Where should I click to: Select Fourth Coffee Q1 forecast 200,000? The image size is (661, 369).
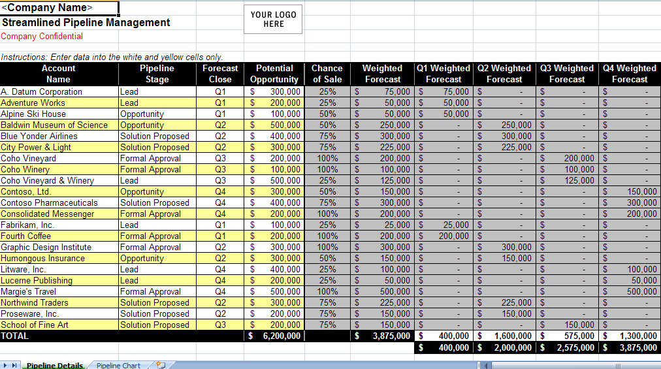click(x=443, y=236)
